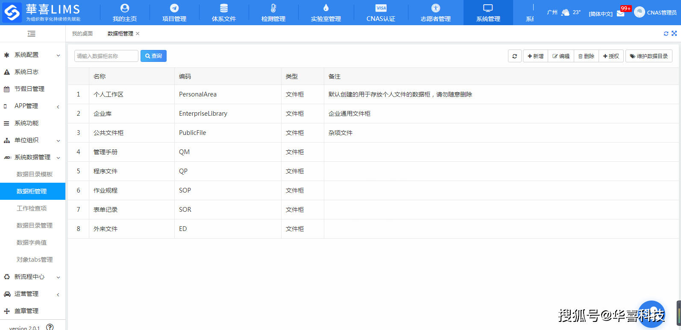Click the table reload icon button
The image size is (681, 330).
515,56
